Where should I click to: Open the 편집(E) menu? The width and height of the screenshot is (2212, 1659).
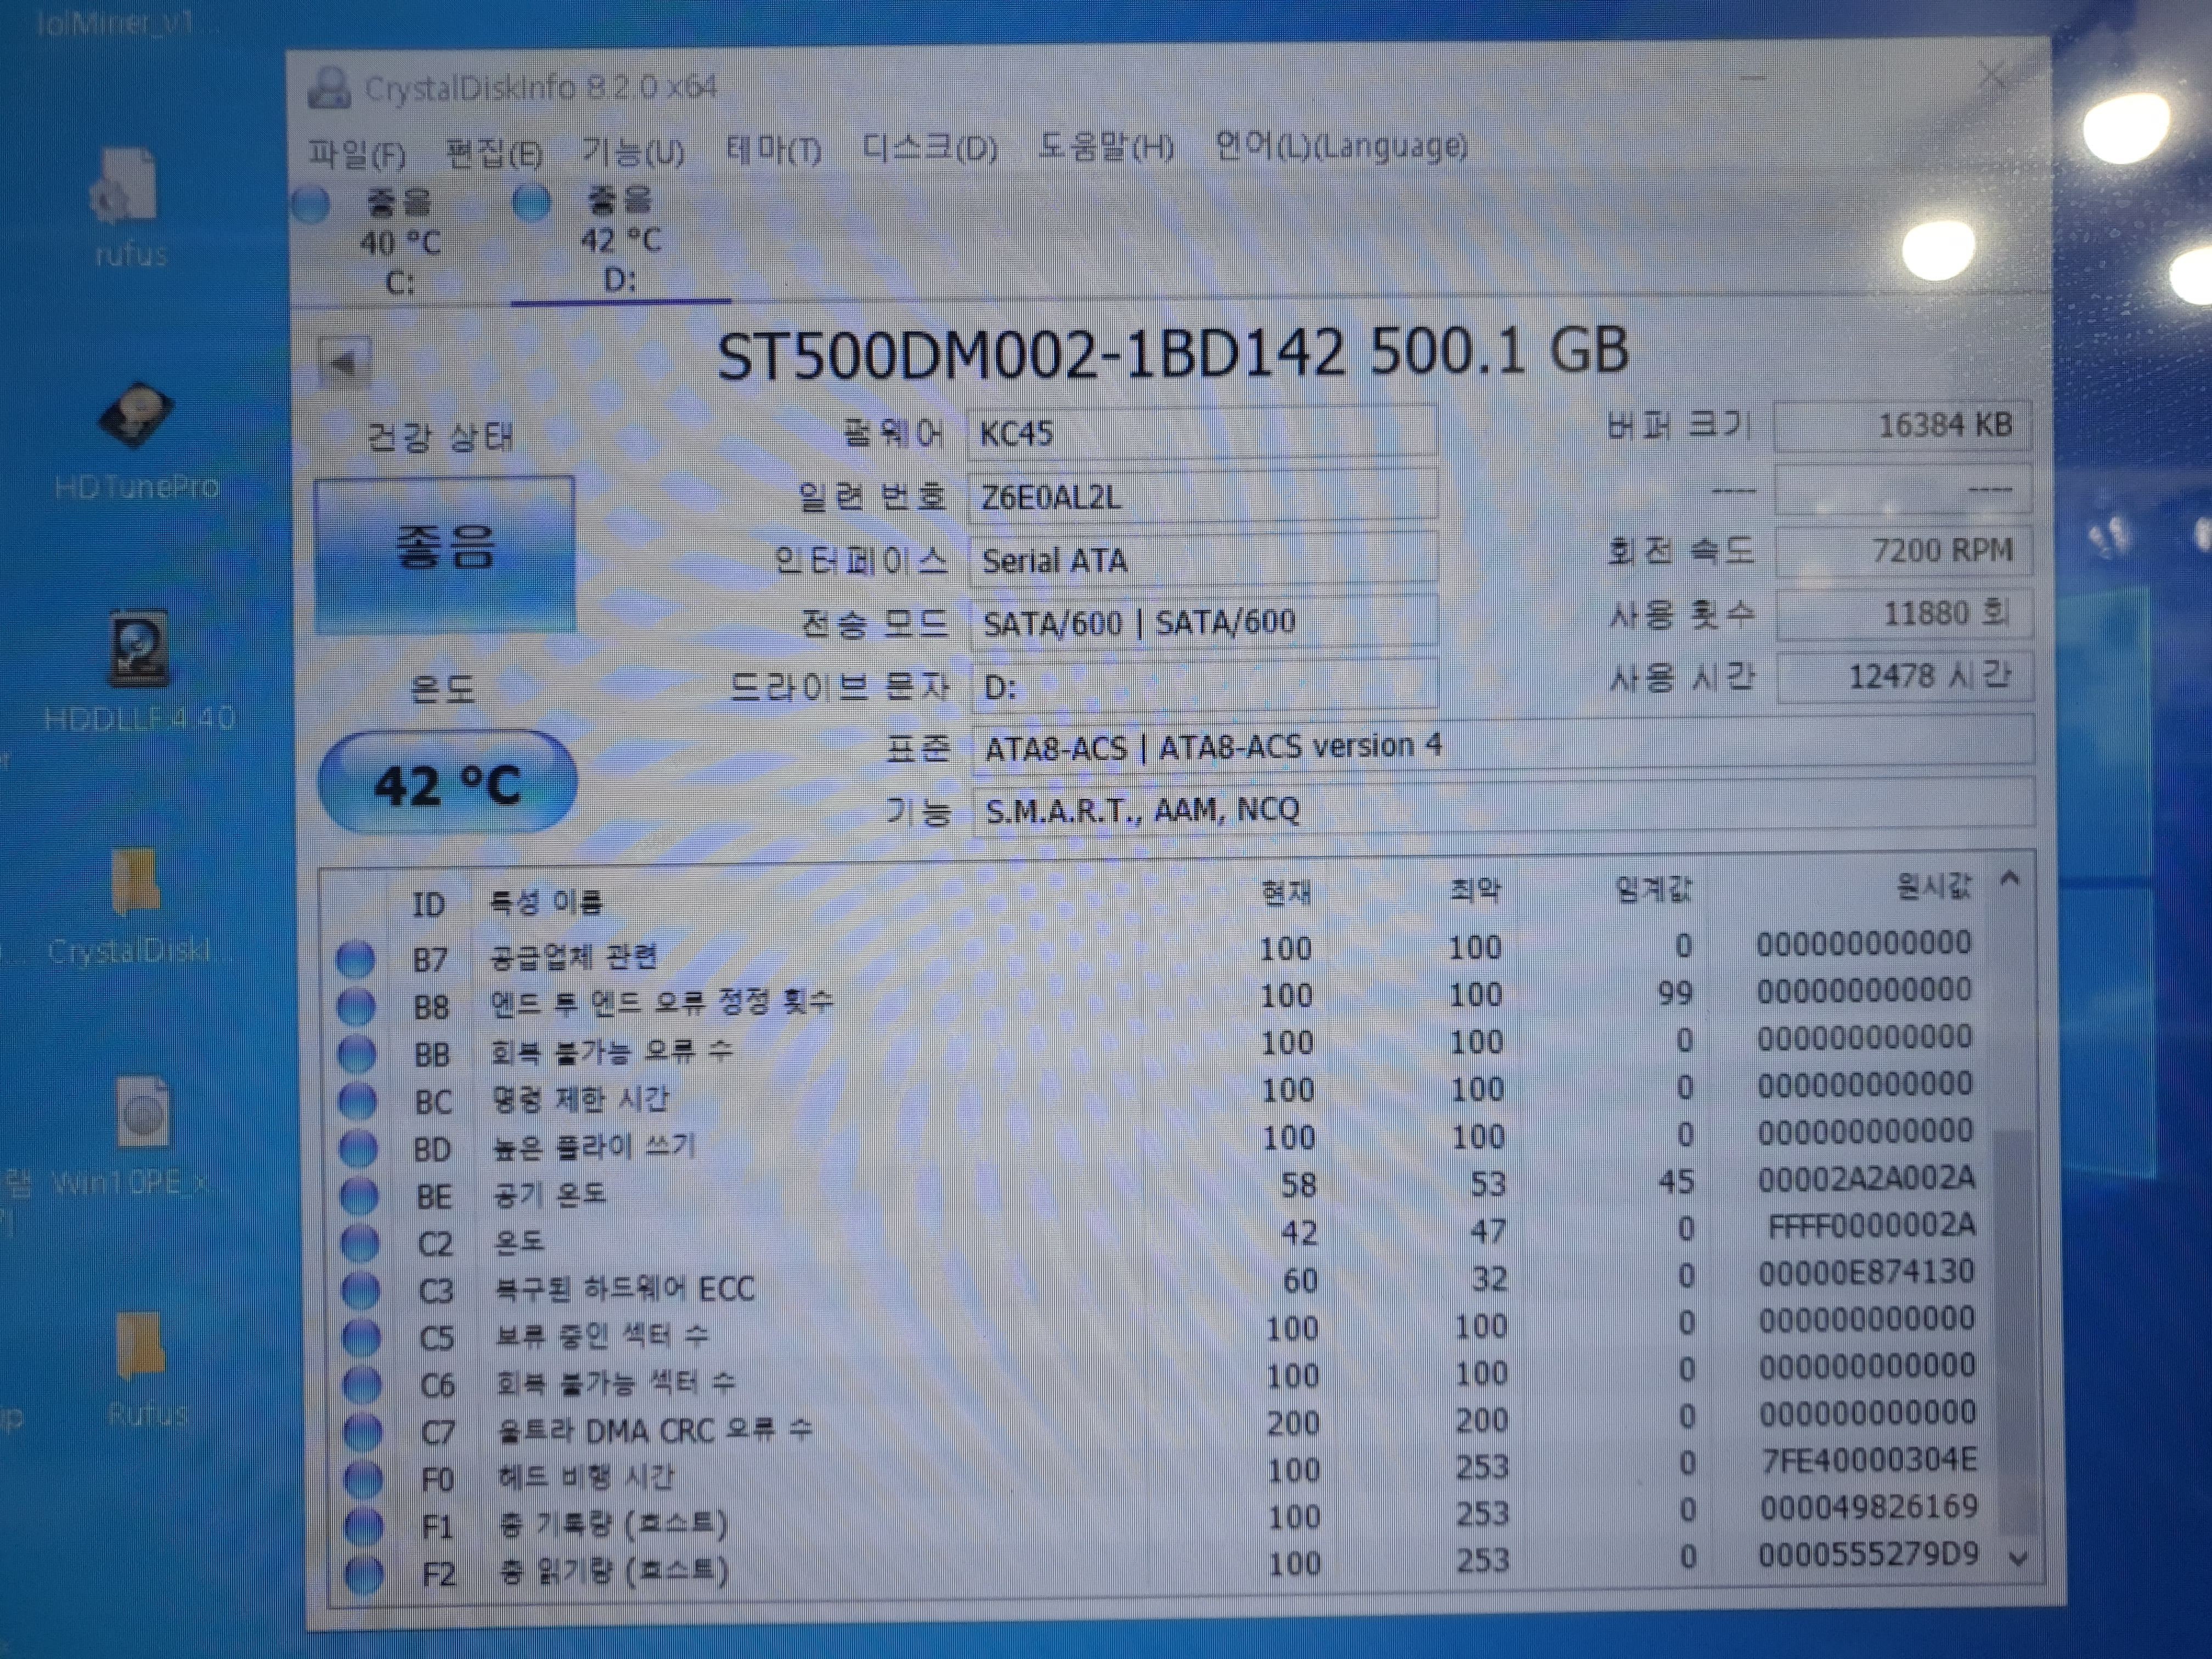494,154
